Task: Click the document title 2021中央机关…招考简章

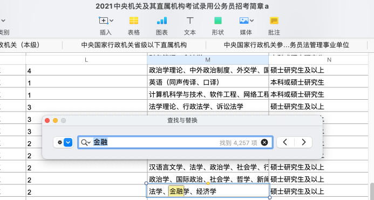Action: click(x=182, y=6)
